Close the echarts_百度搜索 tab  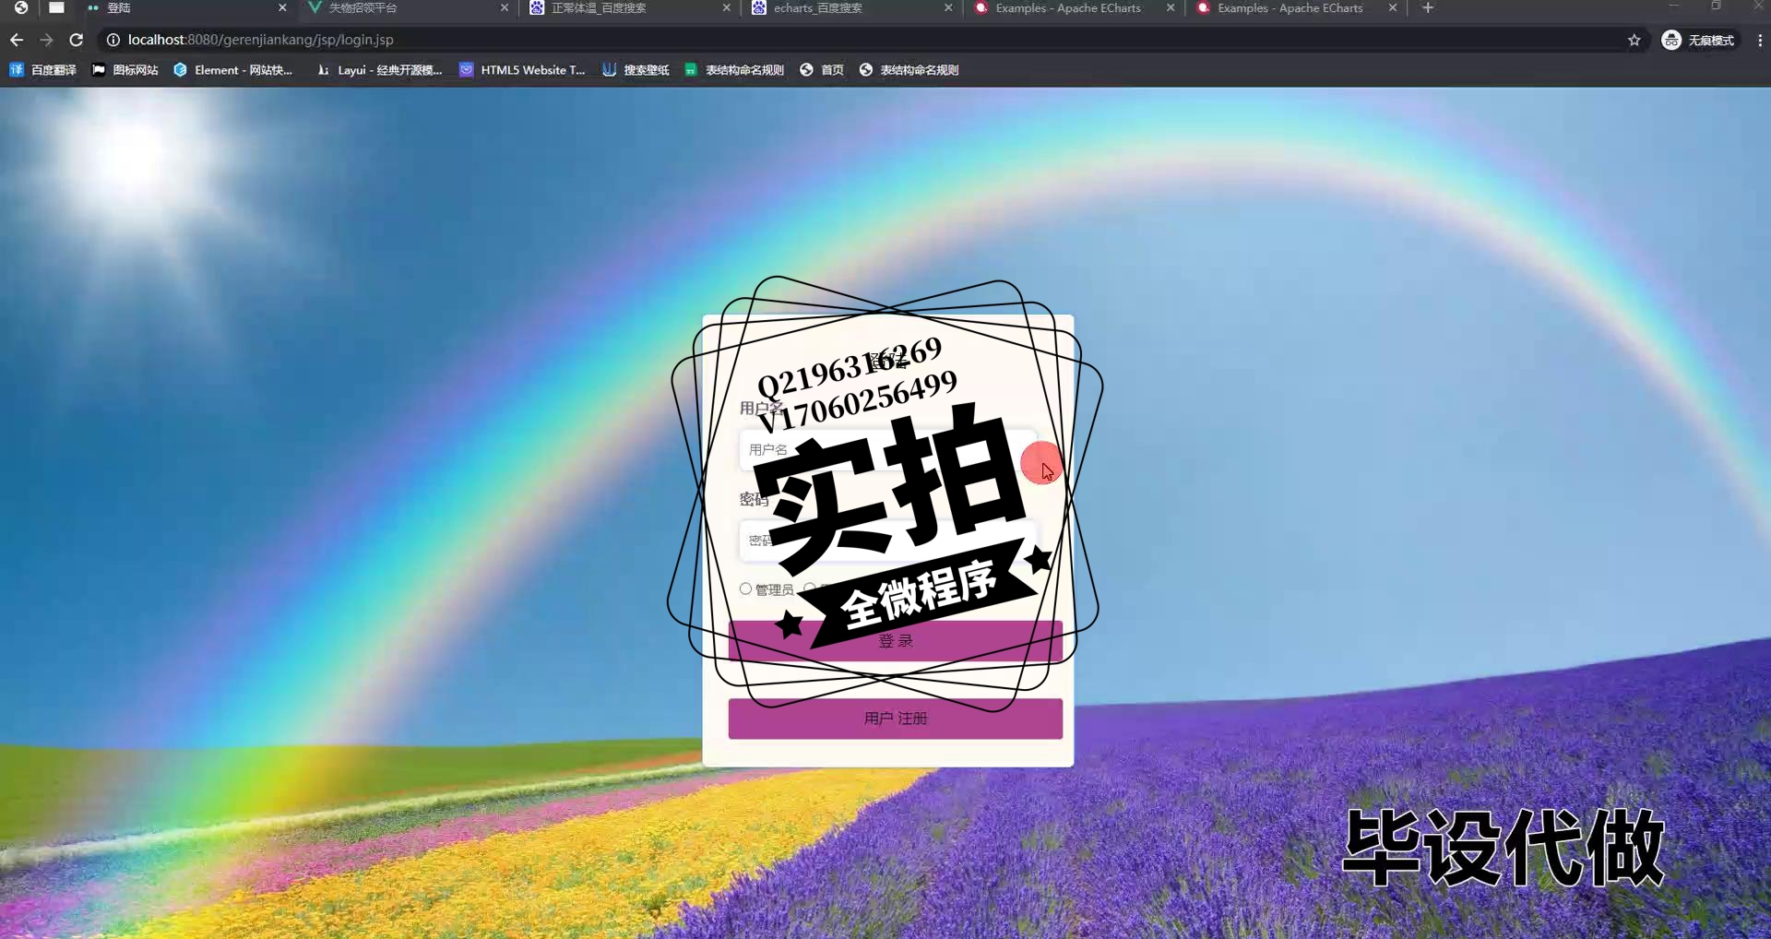coord(948,8)
